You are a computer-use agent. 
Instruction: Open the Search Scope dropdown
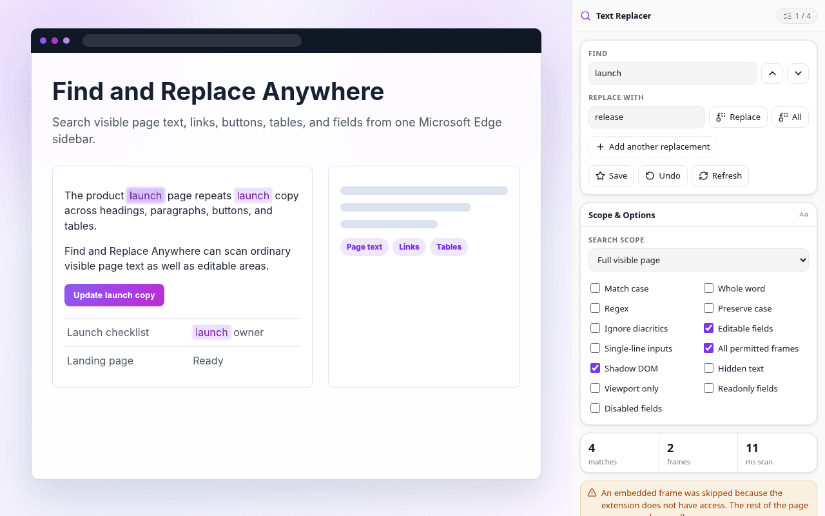(699, 260)
